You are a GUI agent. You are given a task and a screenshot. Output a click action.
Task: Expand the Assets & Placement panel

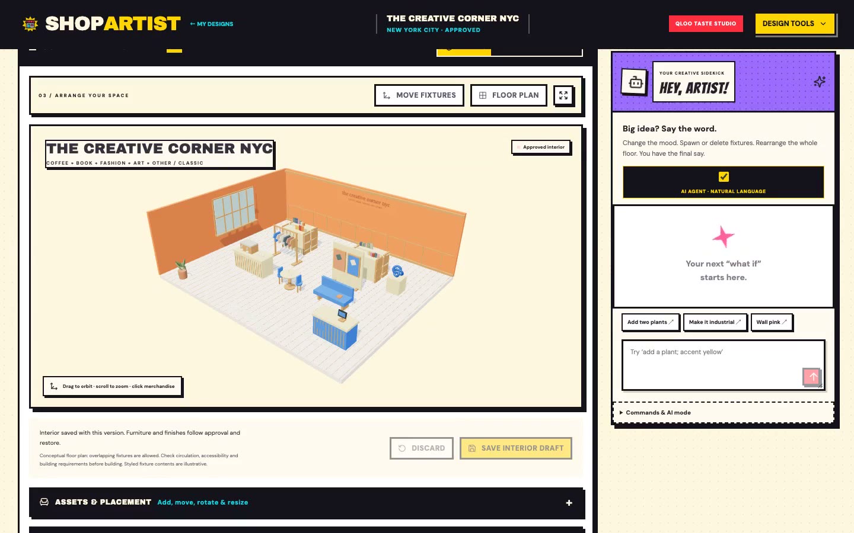click(x=306, y=503)
